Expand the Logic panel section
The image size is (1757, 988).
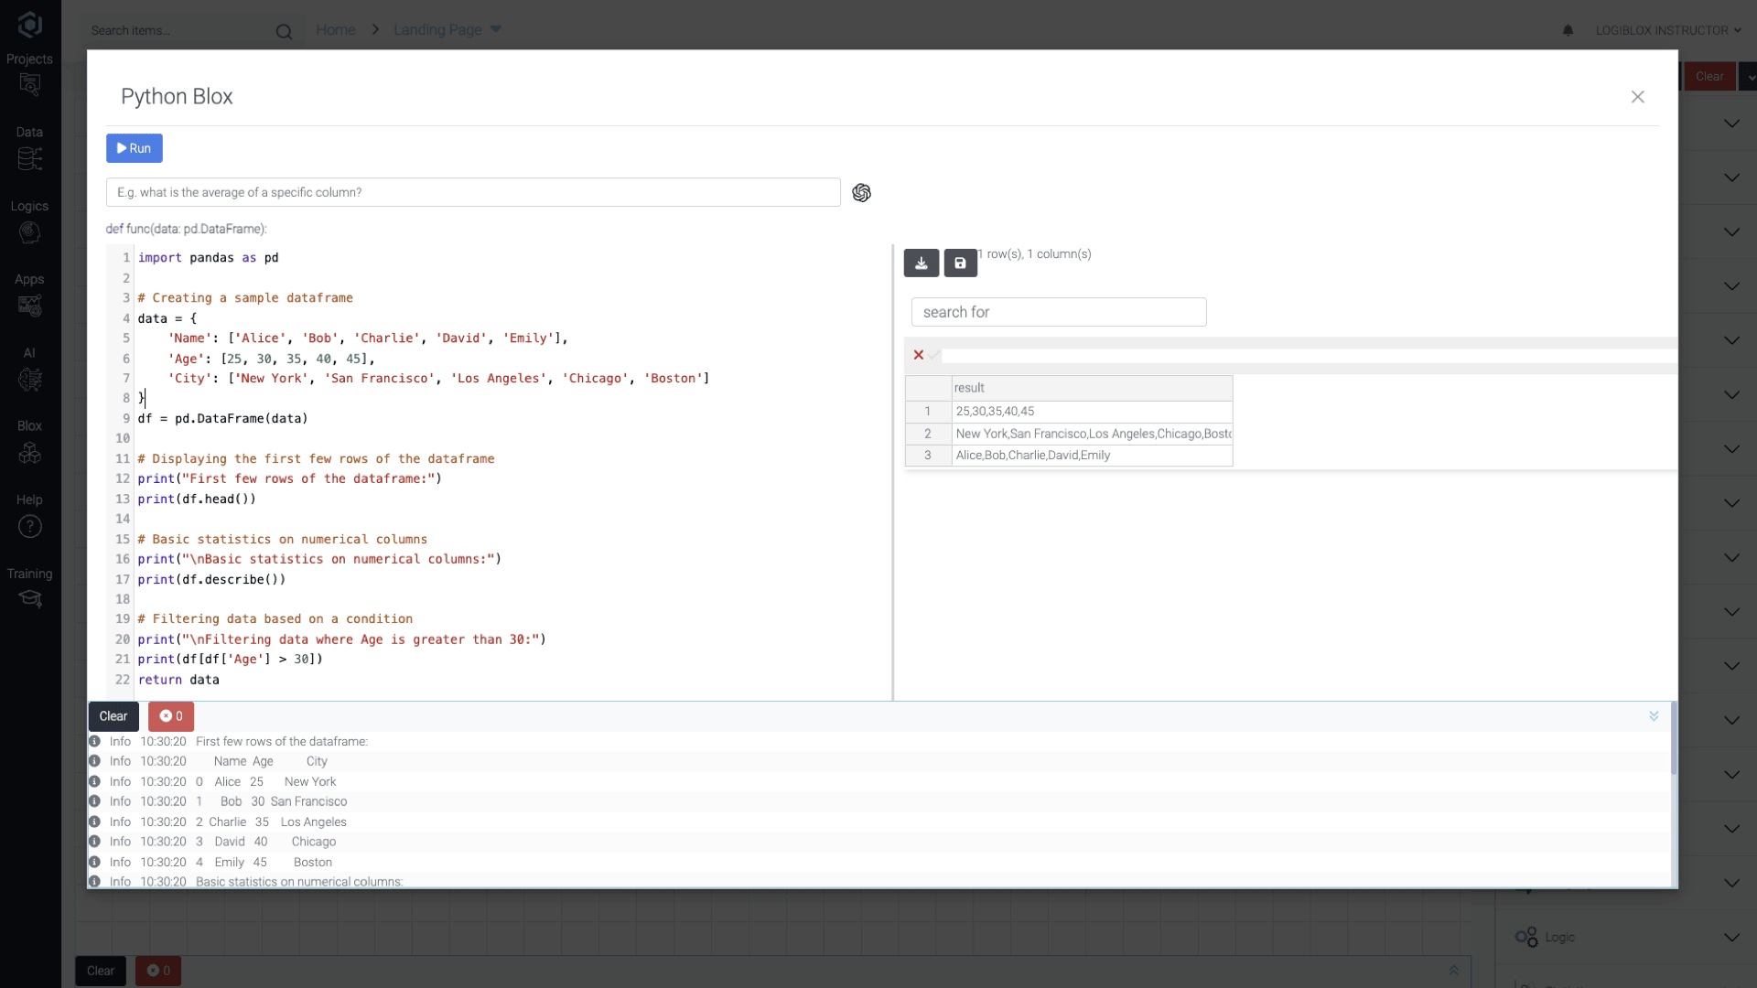[x=1731, y=937]
